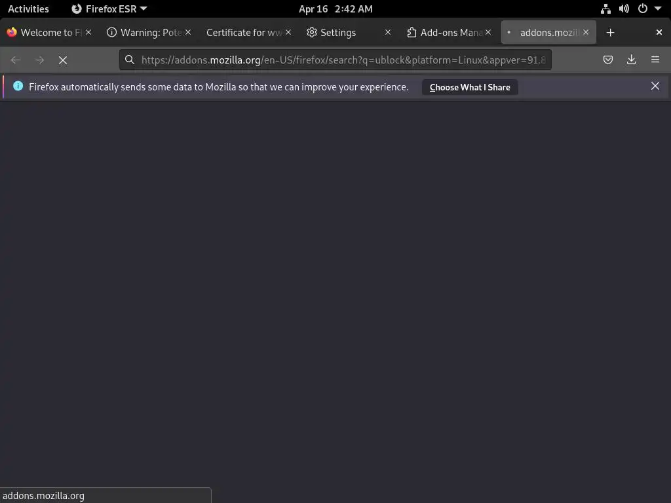Close the Welcome to Firefox tab
The image size is (671, 503).
(x=88, y=32)
